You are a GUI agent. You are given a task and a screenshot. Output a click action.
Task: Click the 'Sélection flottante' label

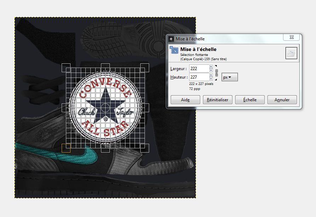click(x=194, y=55)
